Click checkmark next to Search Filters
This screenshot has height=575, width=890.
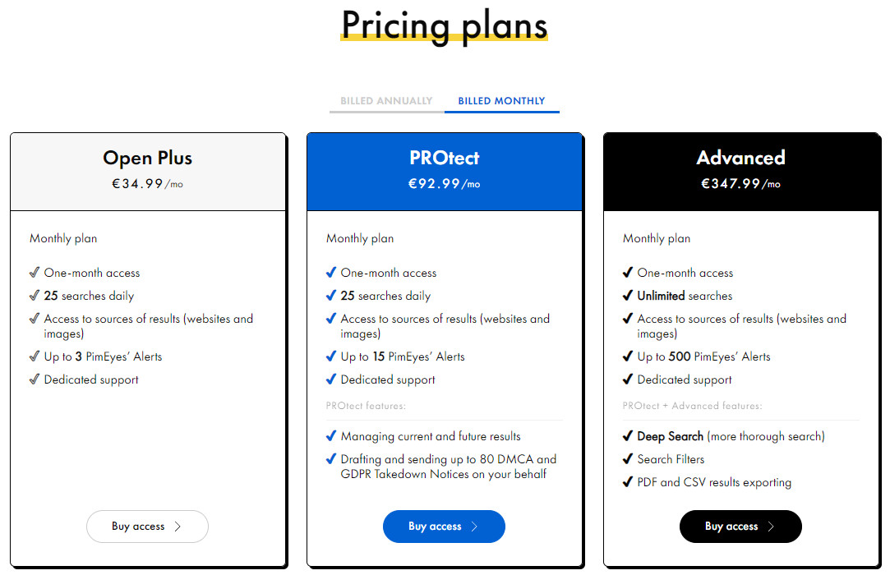pos(628,459)
